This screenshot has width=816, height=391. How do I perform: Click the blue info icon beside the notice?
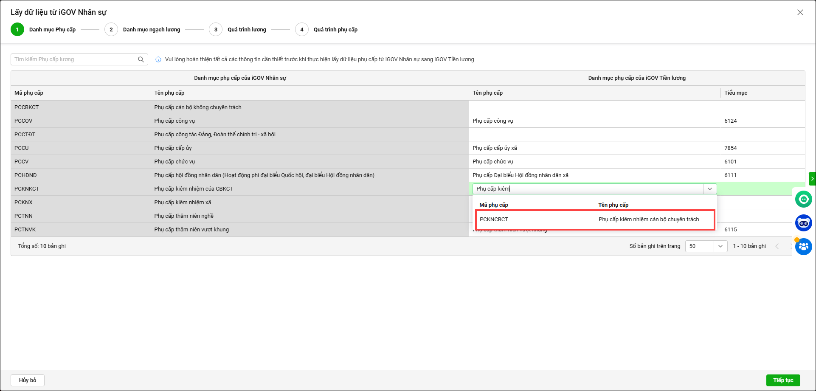point(158,59)
